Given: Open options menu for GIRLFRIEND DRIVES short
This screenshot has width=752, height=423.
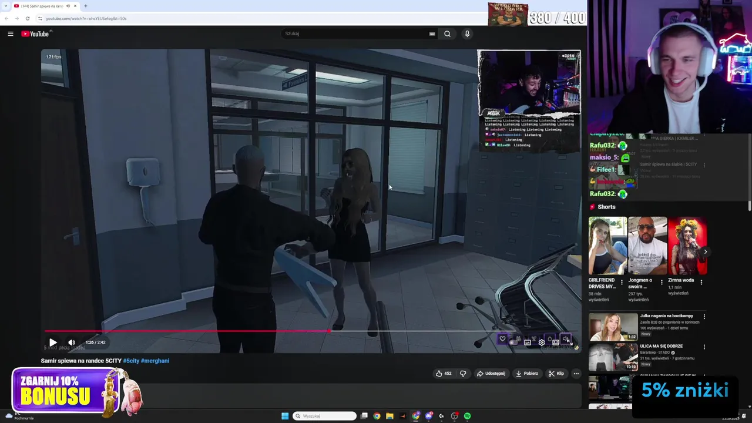Looking at the screenshot, I should pos(622,282).
